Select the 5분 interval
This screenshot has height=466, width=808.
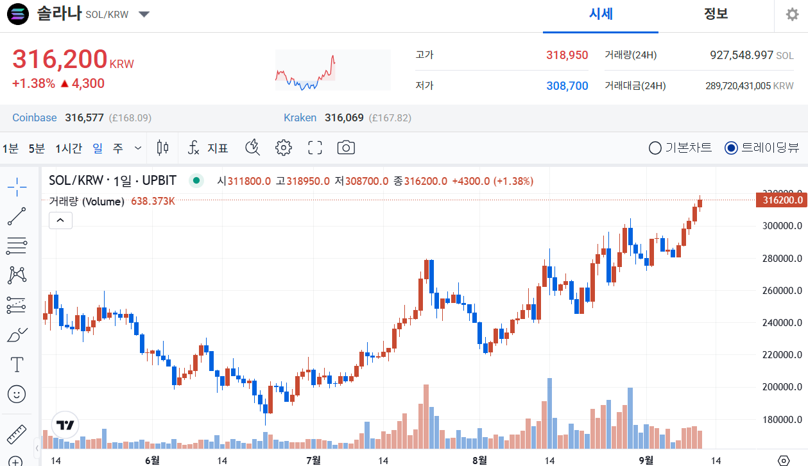pyautogui.click(x=37, y=148)
